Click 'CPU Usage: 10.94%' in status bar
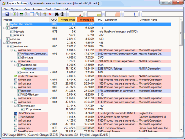The height and width of the screenshot is (139, 185). (14, 135)
